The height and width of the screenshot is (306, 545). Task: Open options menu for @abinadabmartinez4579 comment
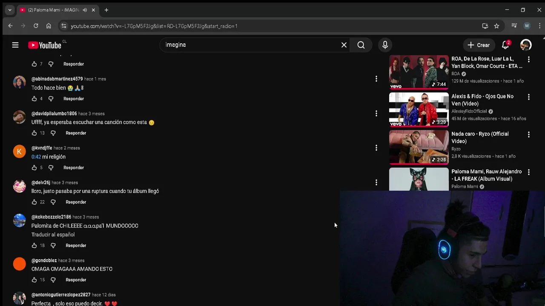click(x=376, y=79)
